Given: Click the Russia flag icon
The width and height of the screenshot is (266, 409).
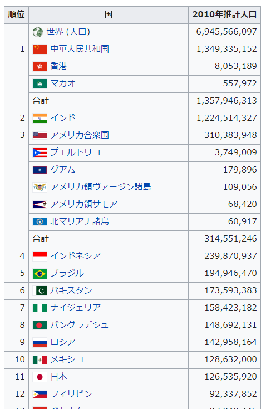Looking at the screenshot, I should (40, 342).
